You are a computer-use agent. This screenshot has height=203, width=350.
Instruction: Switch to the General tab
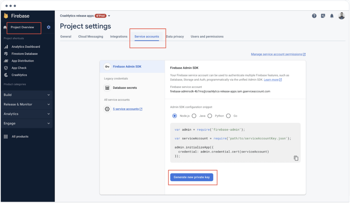tap(66, 37)
